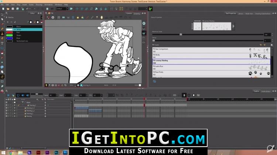This screenshot has width=277, height=155.
Task: Open the File menu
Action: (x=2, y=4)
